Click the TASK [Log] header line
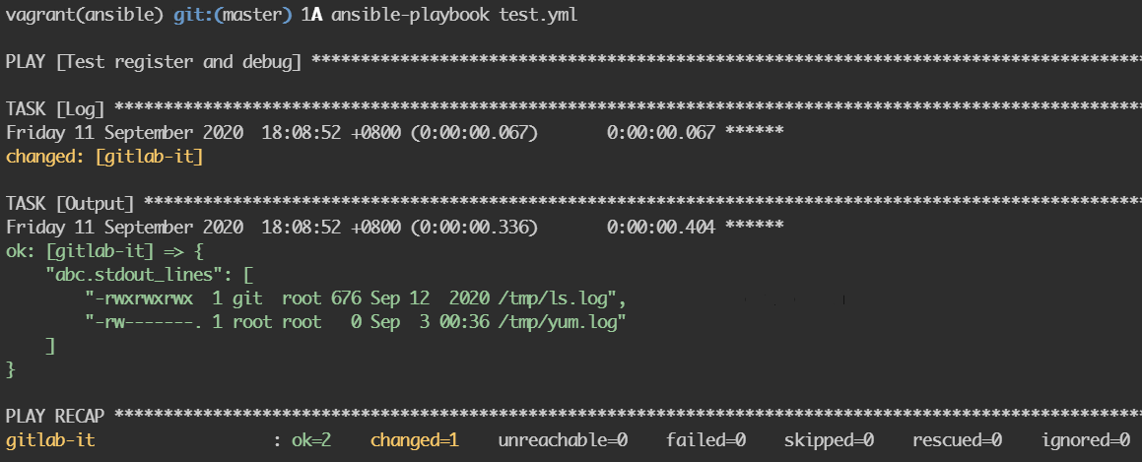This screenshot has height=462, width=1142. click(61, 107)
